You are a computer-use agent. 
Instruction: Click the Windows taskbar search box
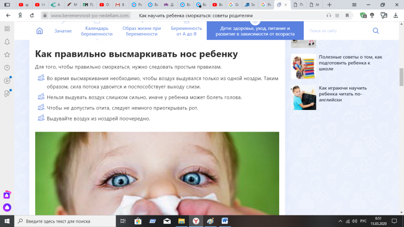[65, 221]
